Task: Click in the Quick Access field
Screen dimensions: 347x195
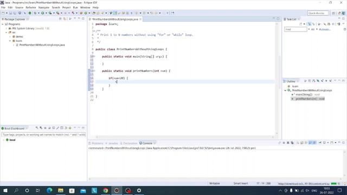Action: [x=318, y=13]
